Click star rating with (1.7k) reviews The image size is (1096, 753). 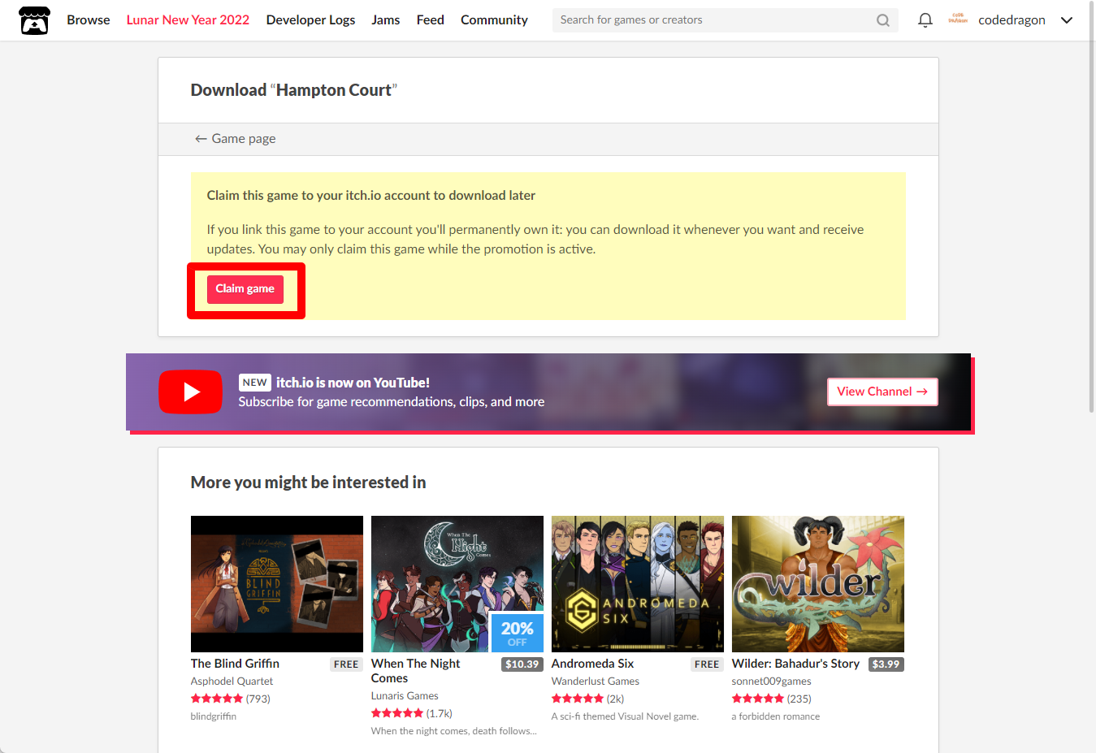pos(412,713)
